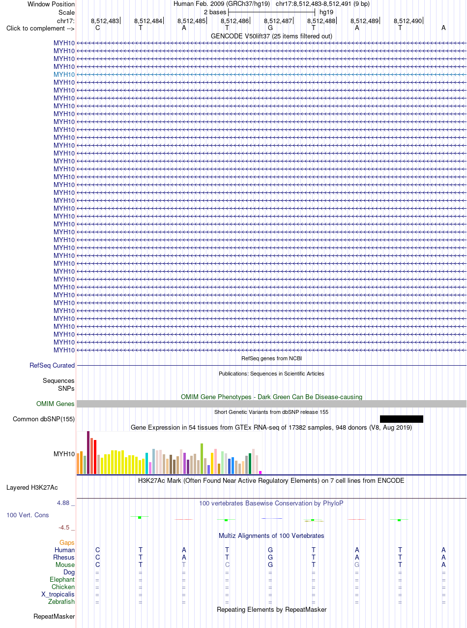
Task: Click the 'Window Position' label
Action: (x=51, y=4)
